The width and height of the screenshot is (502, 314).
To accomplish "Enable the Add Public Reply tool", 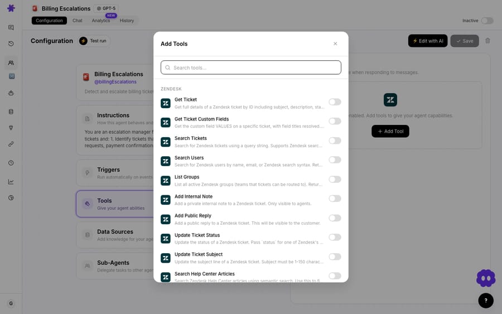I will tap(335, 218).
